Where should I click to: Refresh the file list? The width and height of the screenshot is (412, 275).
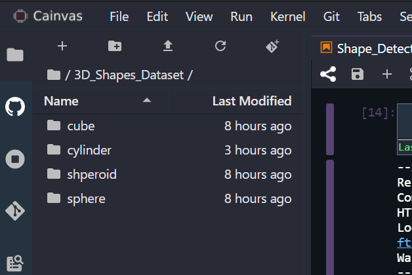click(220, 46)
